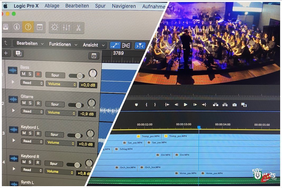The image size is (282, 188).
Task: Open the Bass track Read automation dropdown
Action: pos(32,83)
